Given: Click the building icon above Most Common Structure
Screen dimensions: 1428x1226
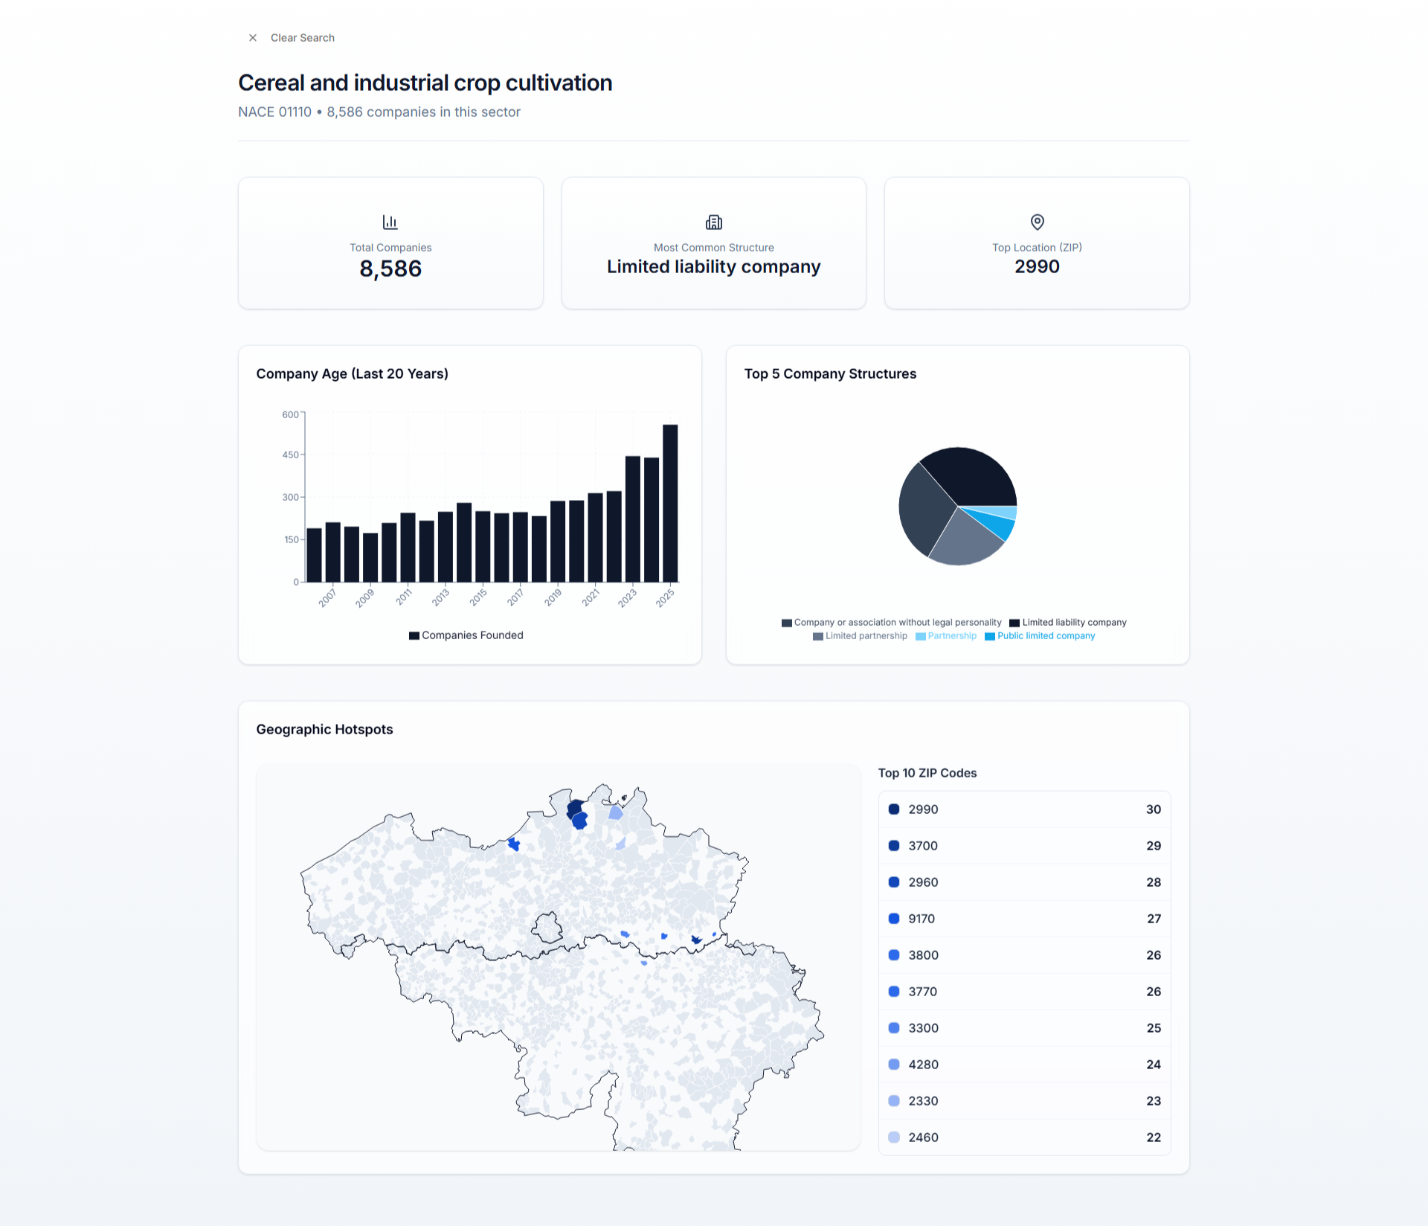Looking at the screenshot, I should (x=713, y=222).
